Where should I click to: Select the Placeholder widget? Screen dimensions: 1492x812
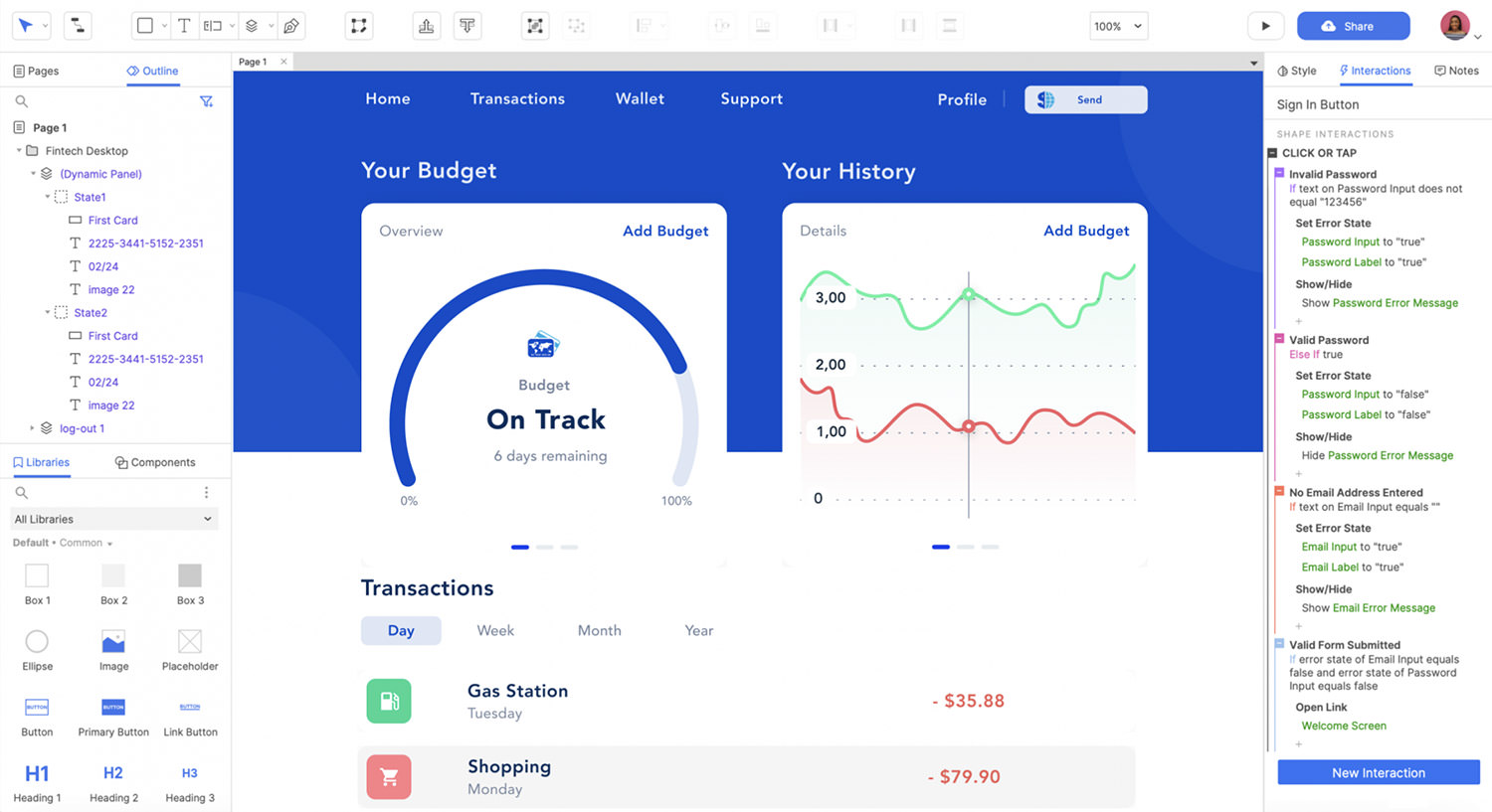pyautogui.click(x=190, y=650)
